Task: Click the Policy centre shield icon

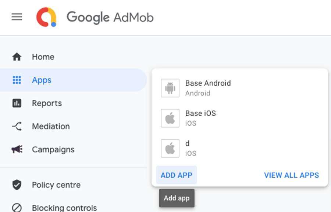Action: pos(17,185)
